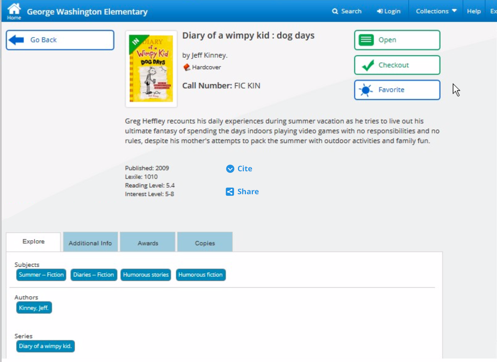The height and width of the screenshot is (362, 497).
Task: Click the 'Published: 2009' text
Action: (147, 168)
